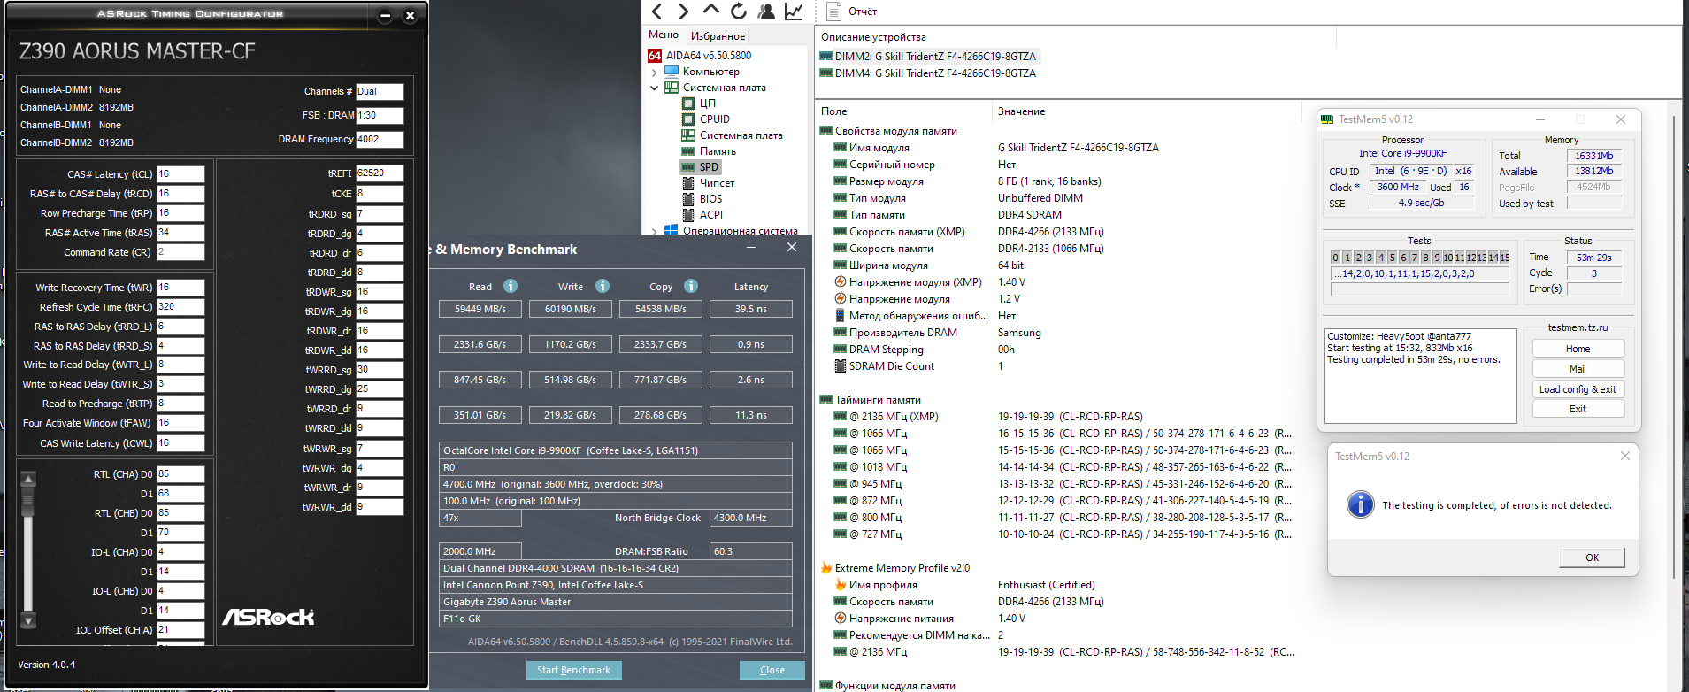
Task: Collapse the Системная плата parent node
Action: click(655, 88)
